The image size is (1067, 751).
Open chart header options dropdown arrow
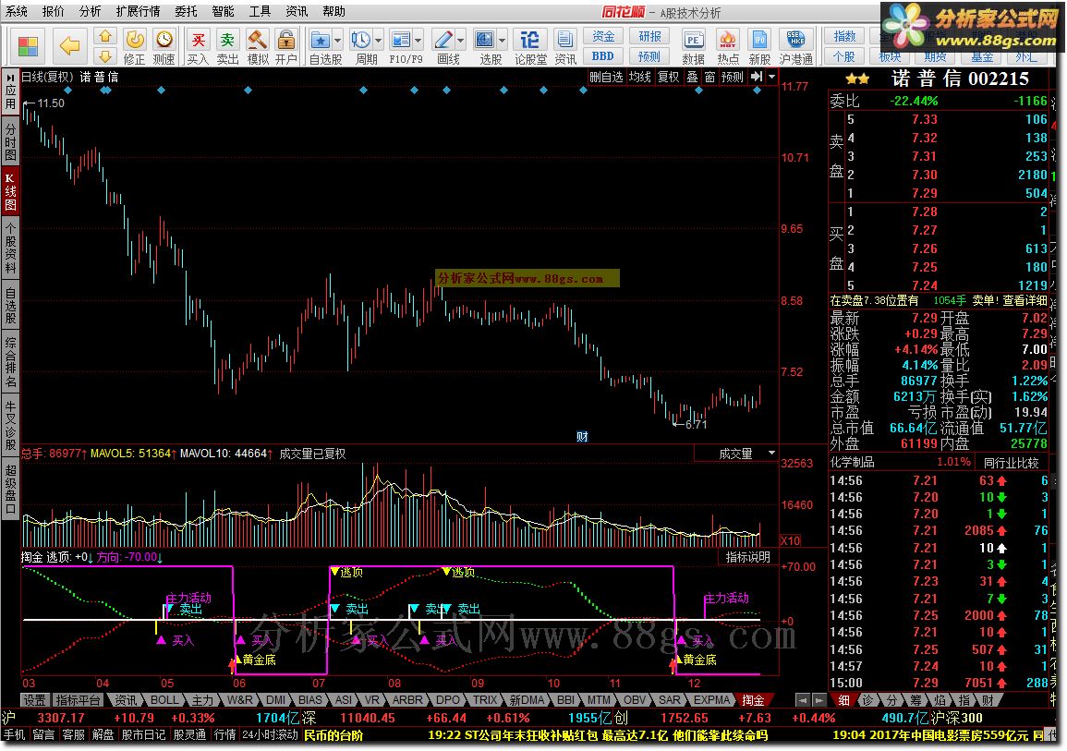[x=771, y=77]
